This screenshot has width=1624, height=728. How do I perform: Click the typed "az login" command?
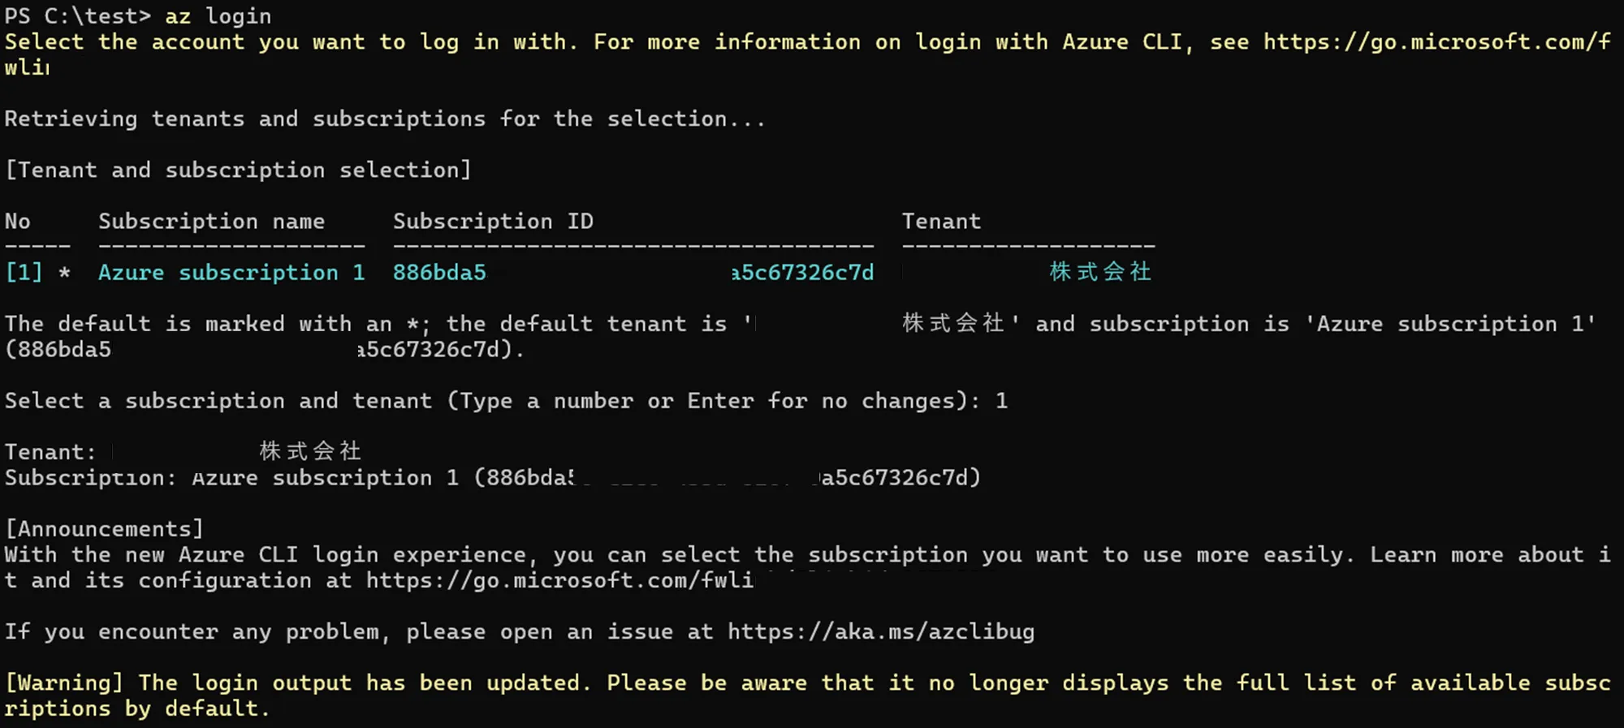(x=218, y=16)
